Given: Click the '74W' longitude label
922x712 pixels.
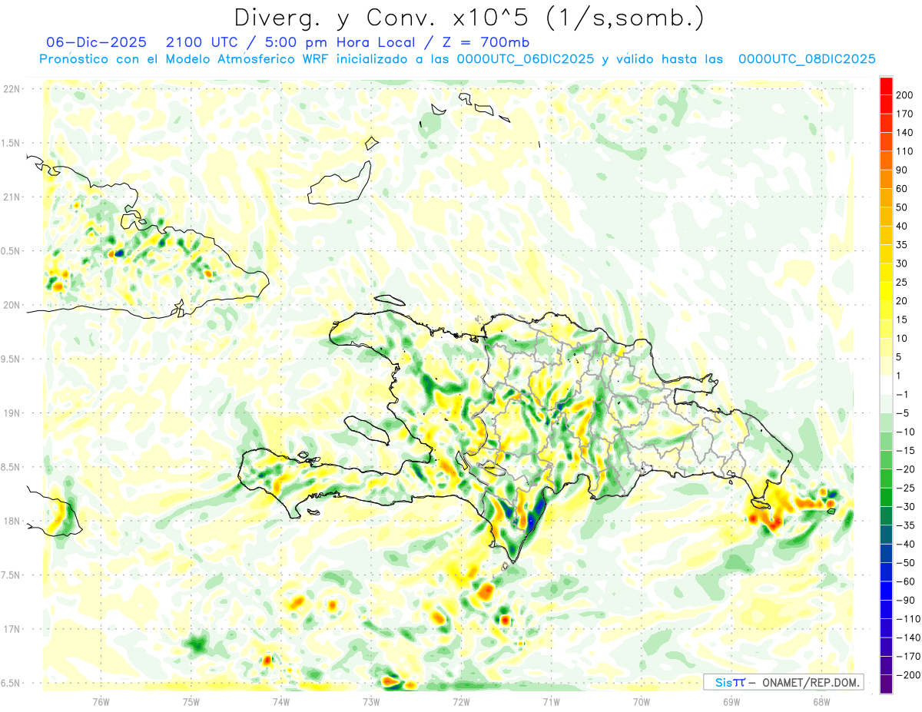Looking at the screenshot, I should pyautogui.click(x=281, y=701).
